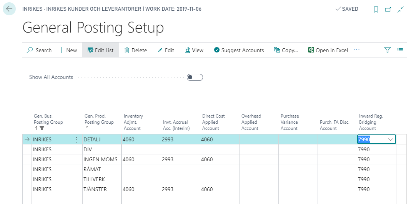
Task: Toggle Edit List mode
Action: click(x=100, y=50)
